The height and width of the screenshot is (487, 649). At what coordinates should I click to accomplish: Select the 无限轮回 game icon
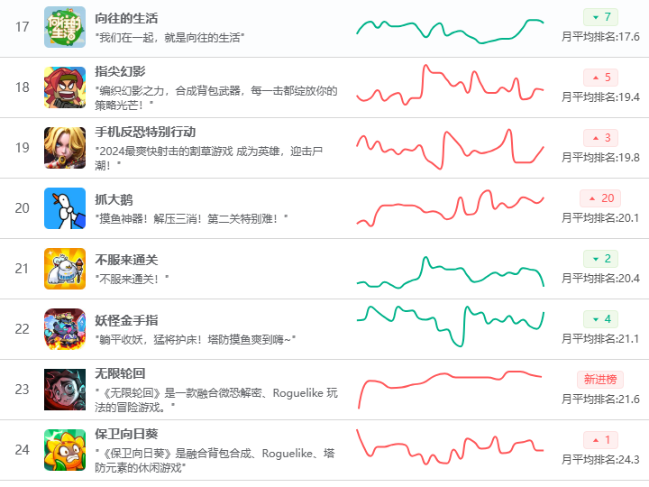coord(65,390)
